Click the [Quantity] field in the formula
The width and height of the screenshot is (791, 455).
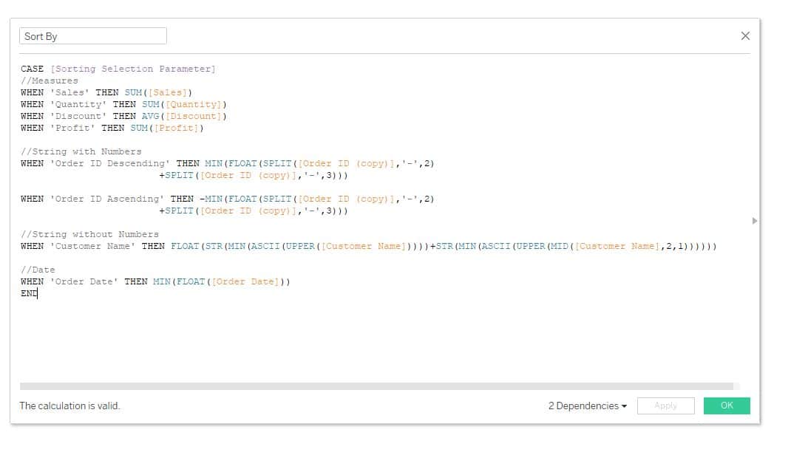coord(193,104)
